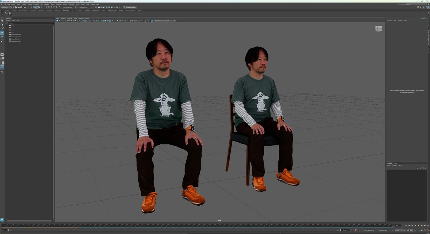430x234 pixels.
Task: Enable the Snap to Grid magnet toggle
Action: [x=47, y=7]
